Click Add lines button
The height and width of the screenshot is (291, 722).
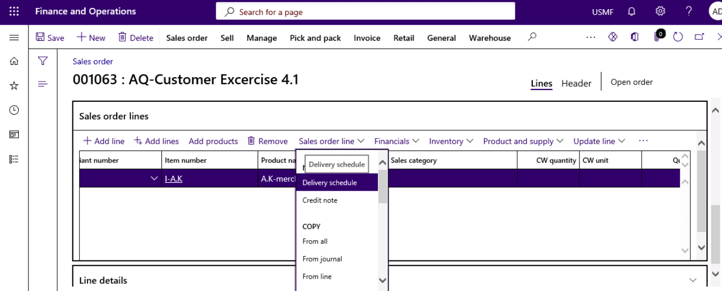coord(156,141)
